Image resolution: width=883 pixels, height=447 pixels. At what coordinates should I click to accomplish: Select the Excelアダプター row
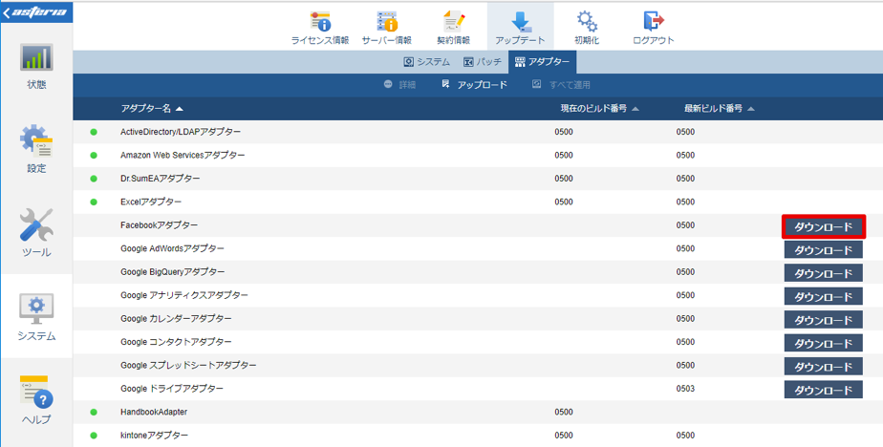pyautogui.click(x=478, y=202)
